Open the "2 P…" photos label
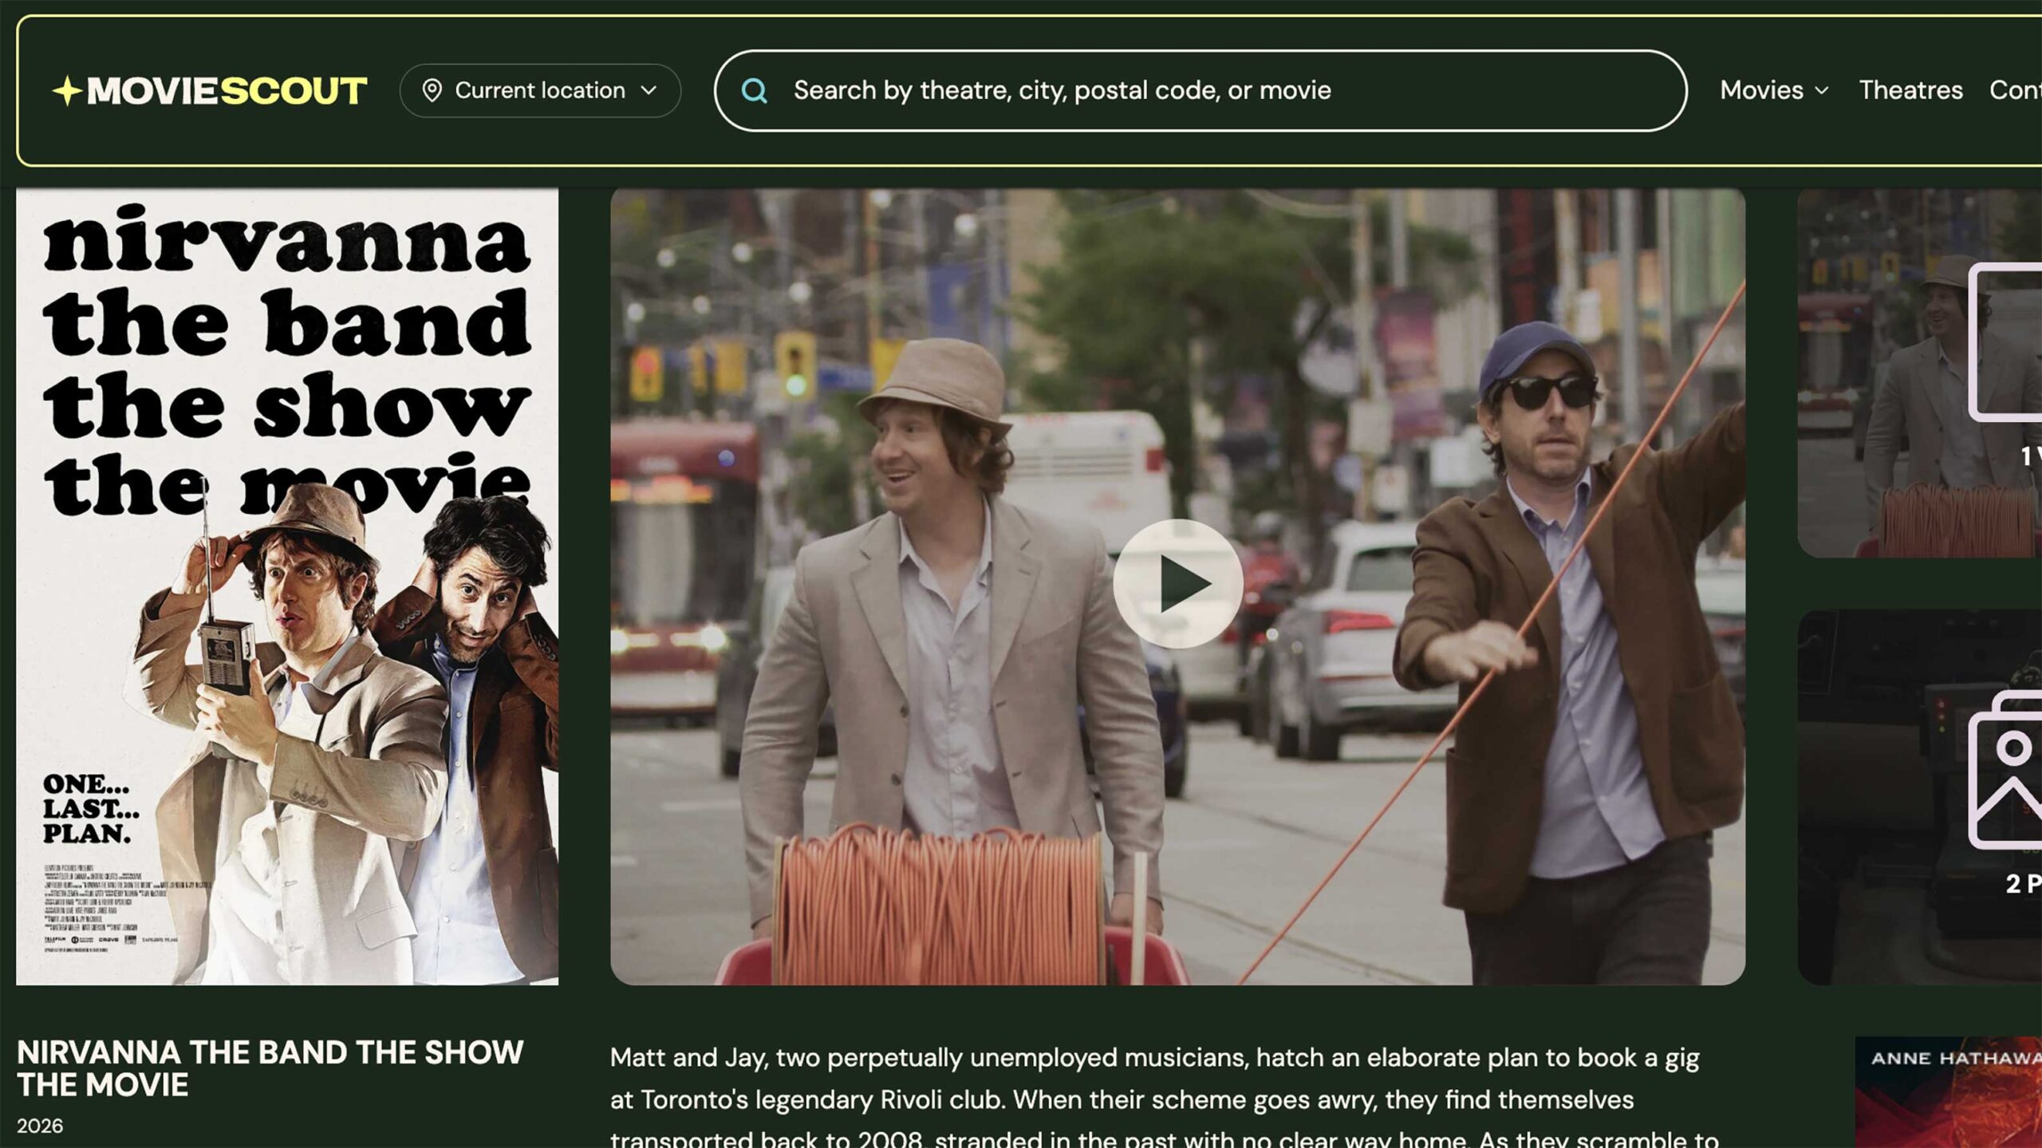 tap(2023, 884)
